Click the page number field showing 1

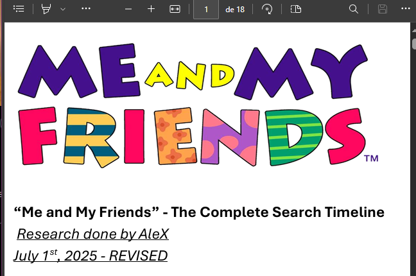(206, 10)
